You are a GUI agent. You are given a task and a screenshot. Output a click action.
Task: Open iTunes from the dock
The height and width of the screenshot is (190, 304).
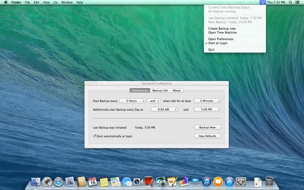coord(206,182)
